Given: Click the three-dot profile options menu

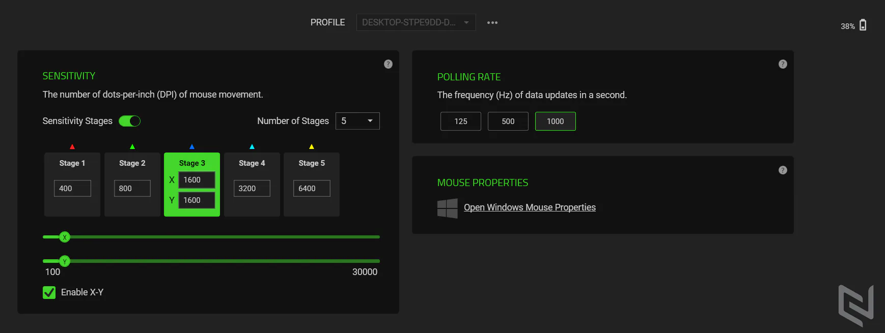Looking at the screenshot, I should (x=492, y=22).
